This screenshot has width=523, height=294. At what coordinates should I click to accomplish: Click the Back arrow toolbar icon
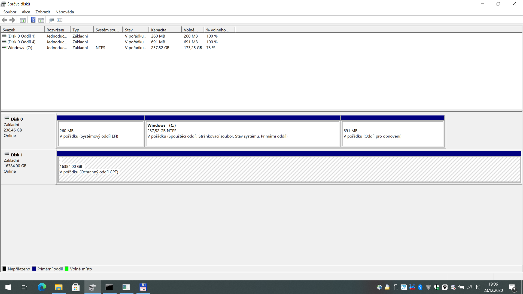tap(4, 20)
